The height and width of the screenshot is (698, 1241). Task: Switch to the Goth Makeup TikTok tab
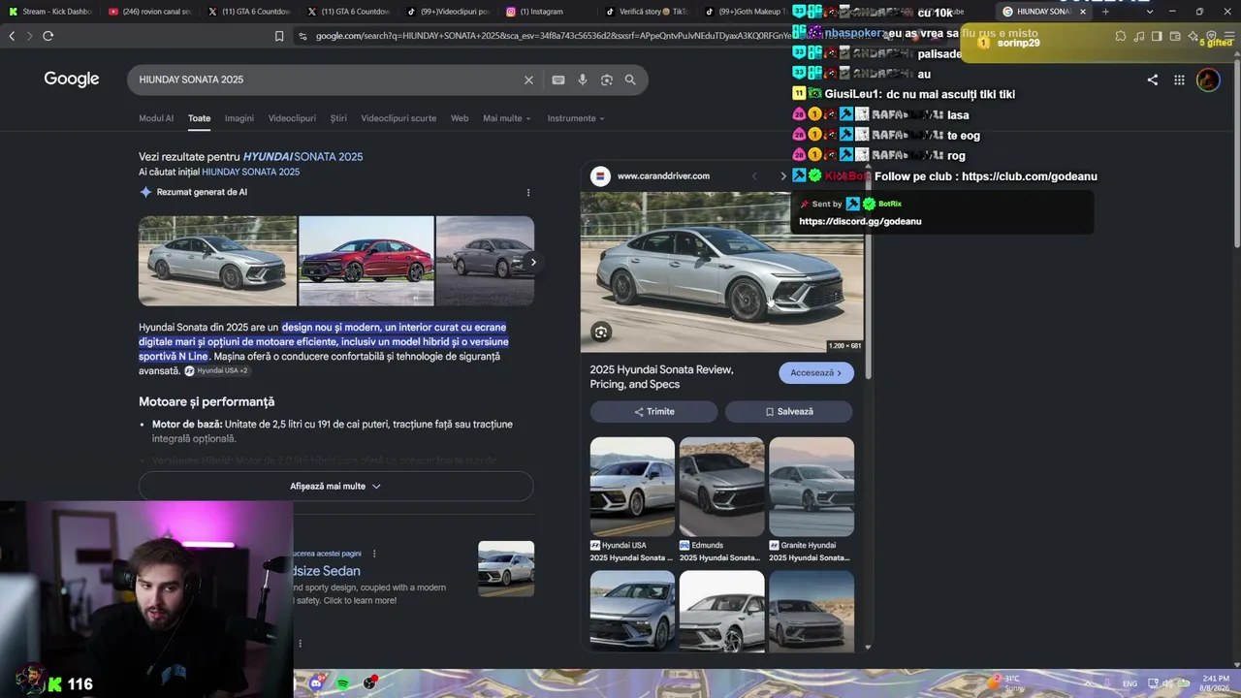coord(746,12)
